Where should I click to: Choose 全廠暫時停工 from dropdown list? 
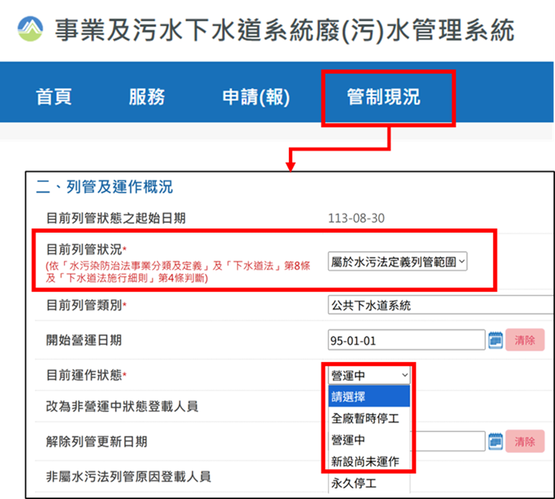click(369, 418)
